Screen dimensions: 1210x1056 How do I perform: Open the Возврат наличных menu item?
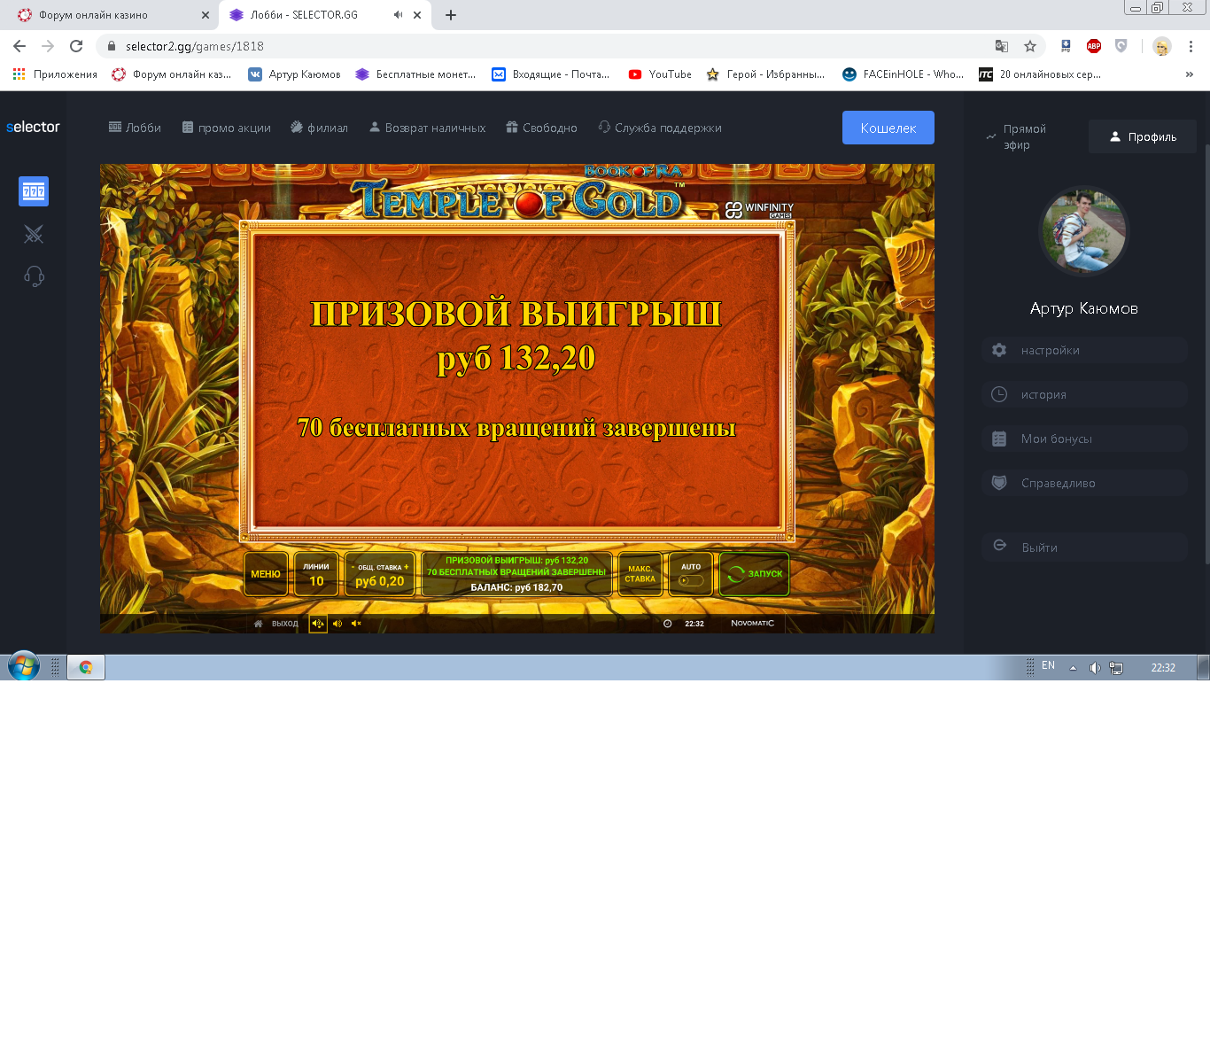pyautogui.click(x=427, y=128)
